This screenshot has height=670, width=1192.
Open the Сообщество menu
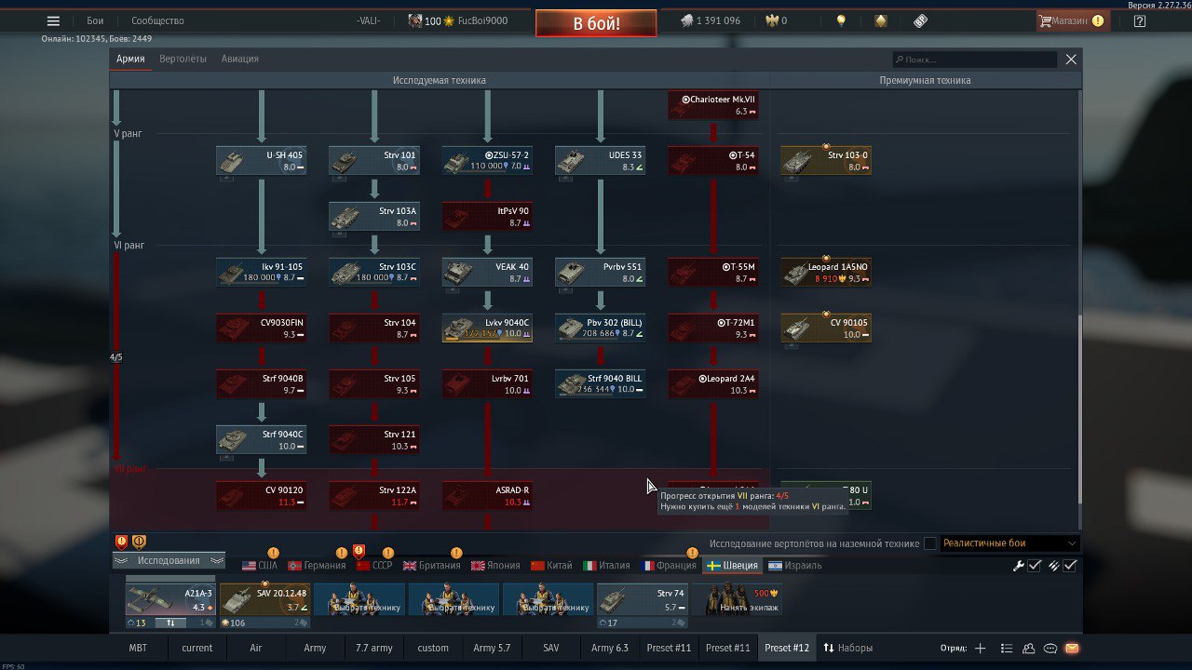click(157, 20)
